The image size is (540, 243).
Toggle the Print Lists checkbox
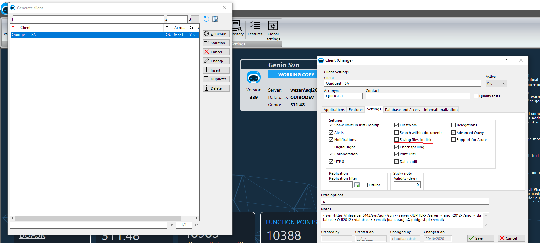[x=397, y=154]
